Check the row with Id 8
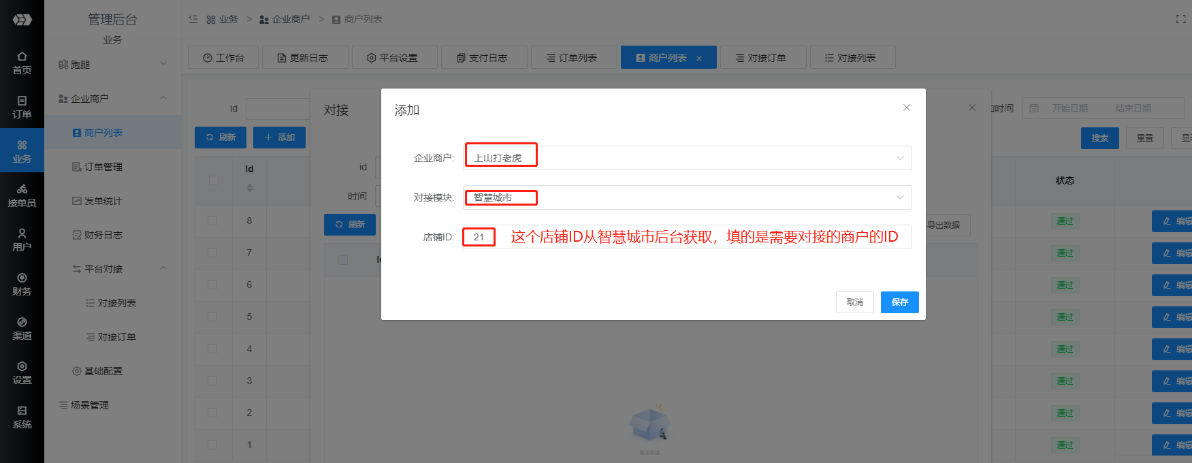The height and width of the screenshot is (463, 1192). click(212, 221)
